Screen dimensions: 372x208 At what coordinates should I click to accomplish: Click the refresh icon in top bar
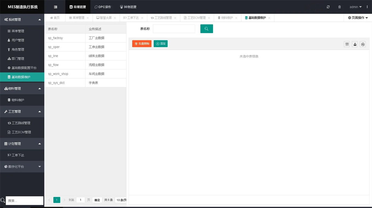(x=328, y=7)
